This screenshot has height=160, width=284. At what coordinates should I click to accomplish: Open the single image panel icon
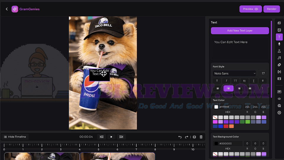coord(279,30)
